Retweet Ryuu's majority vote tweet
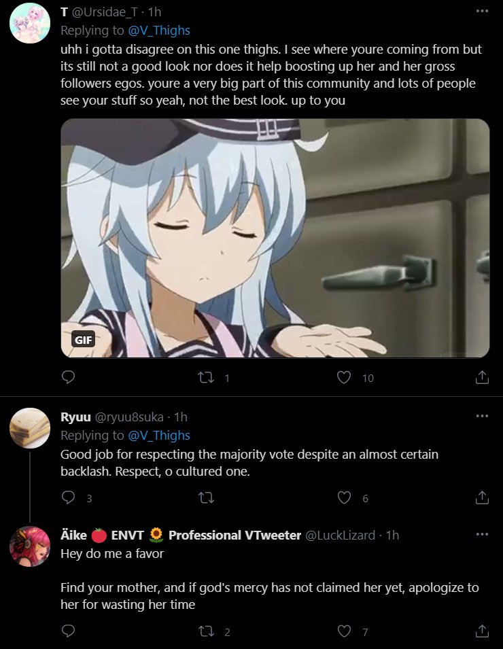This screenshot has width=503, height=649. [x=206, y=497]
